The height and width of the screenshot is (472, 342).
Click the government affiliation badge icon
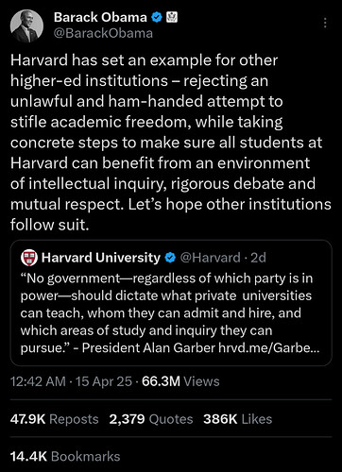(172, 17)
